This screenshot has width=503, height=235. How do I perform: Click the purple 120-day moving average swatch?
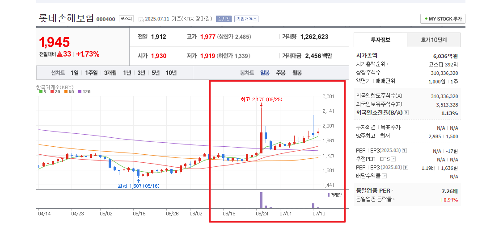(x=80, y=92)
